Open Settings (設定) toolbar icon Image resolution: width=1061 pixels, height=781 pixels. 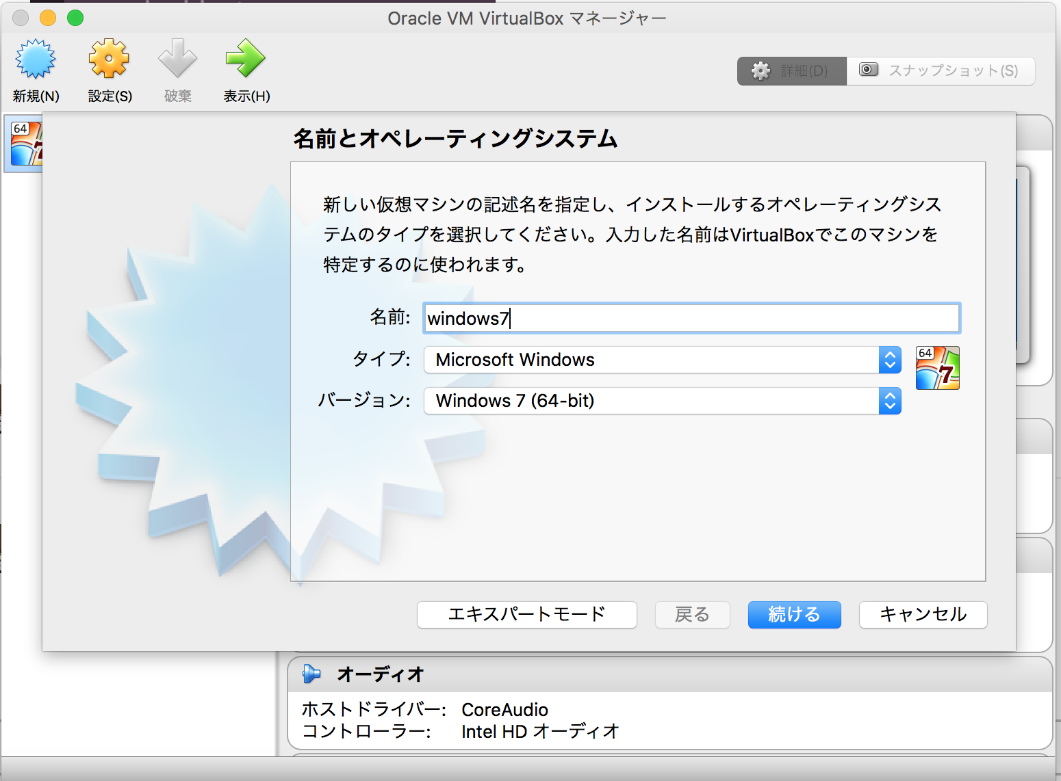[x=109, y=59]
